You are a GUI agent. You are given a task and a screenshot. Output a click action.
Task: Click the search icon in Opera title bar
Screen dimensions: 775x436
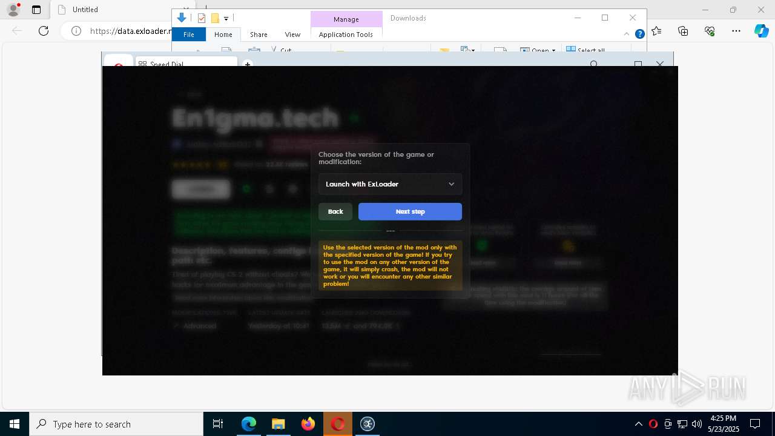(x=594, y=64)
